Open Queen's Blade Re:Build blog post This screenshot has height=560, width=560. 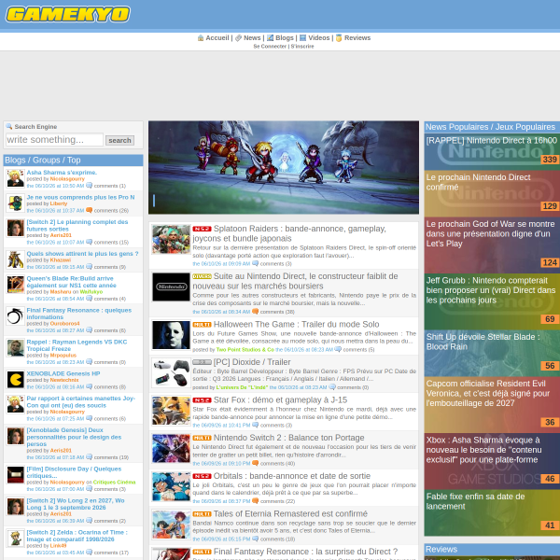(x=72, y=282)
